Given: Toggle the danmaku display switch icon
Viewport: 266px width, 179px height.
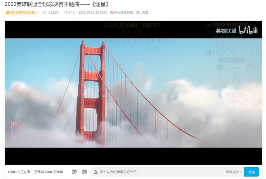Looking at the screenshot, I should (74, 172).
